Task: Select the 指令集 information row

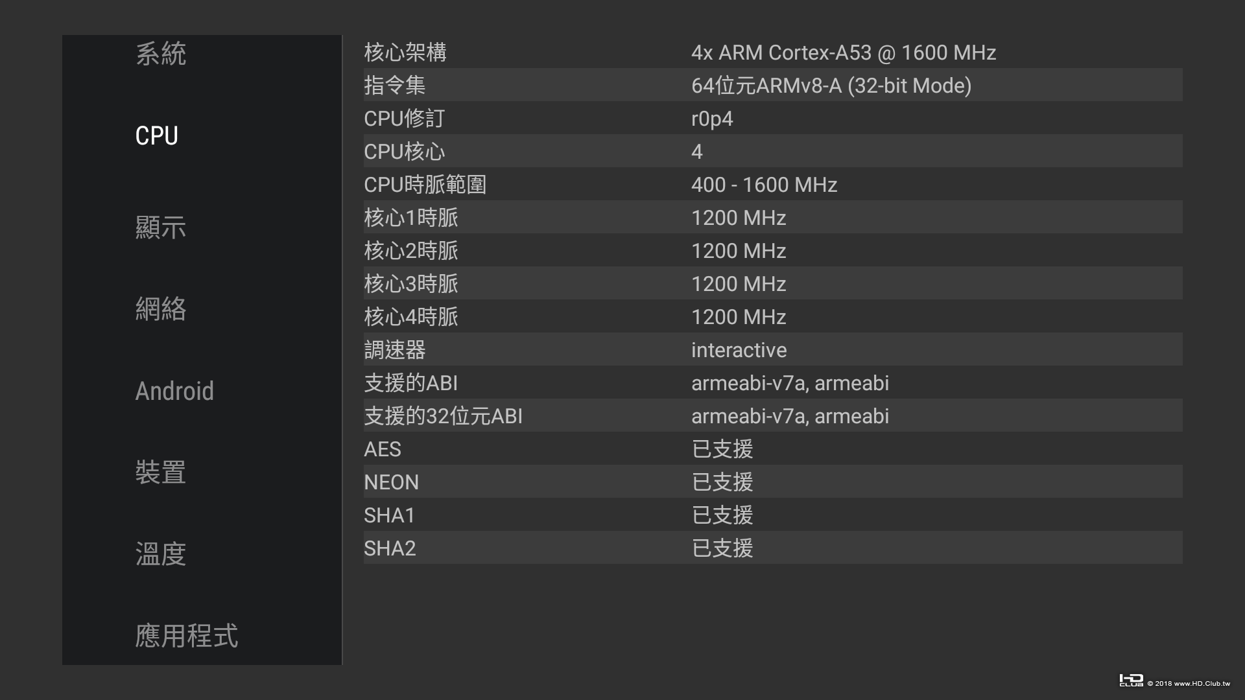Action: click(772, 86)
